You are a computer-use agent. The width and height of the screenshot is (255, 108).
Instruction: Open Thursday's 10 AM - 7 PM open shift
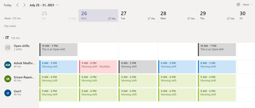click(x=217, y=49)
